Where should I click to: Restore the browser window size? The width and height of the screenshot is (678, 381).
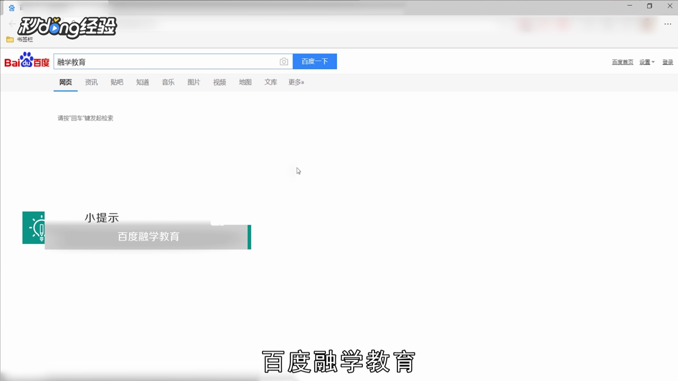[x=649, y=6]
